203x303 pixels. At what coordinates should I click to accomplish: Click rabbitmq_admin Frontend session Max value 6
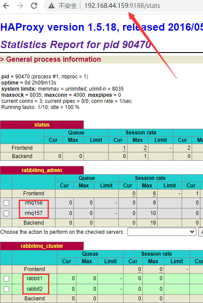tap(154, 194)
